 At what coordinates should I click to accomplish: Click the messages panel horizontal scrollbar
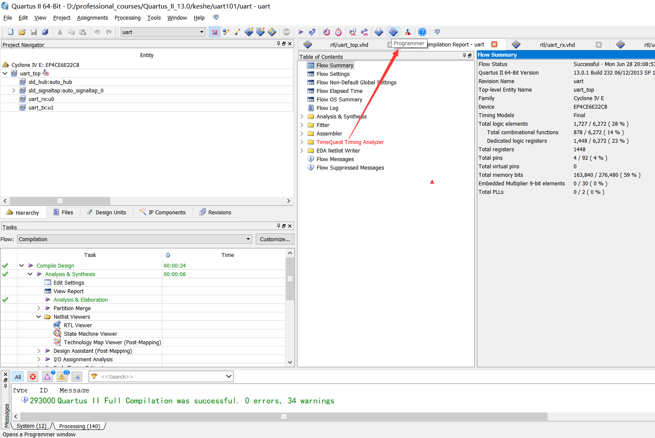coord(283,416)
